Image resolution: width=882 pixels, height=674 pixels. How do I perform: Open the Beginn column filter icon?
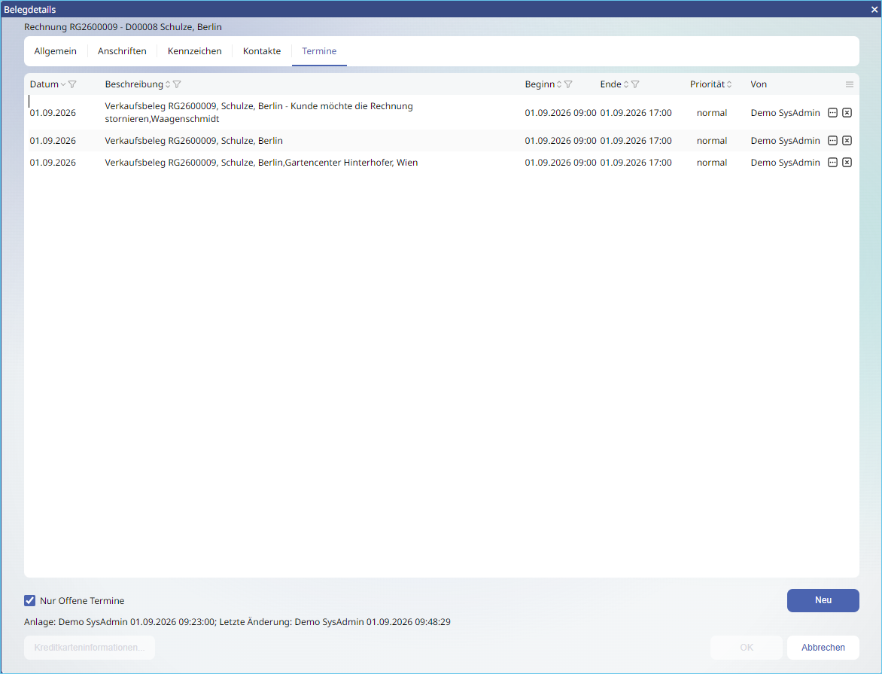pos(568,84)
